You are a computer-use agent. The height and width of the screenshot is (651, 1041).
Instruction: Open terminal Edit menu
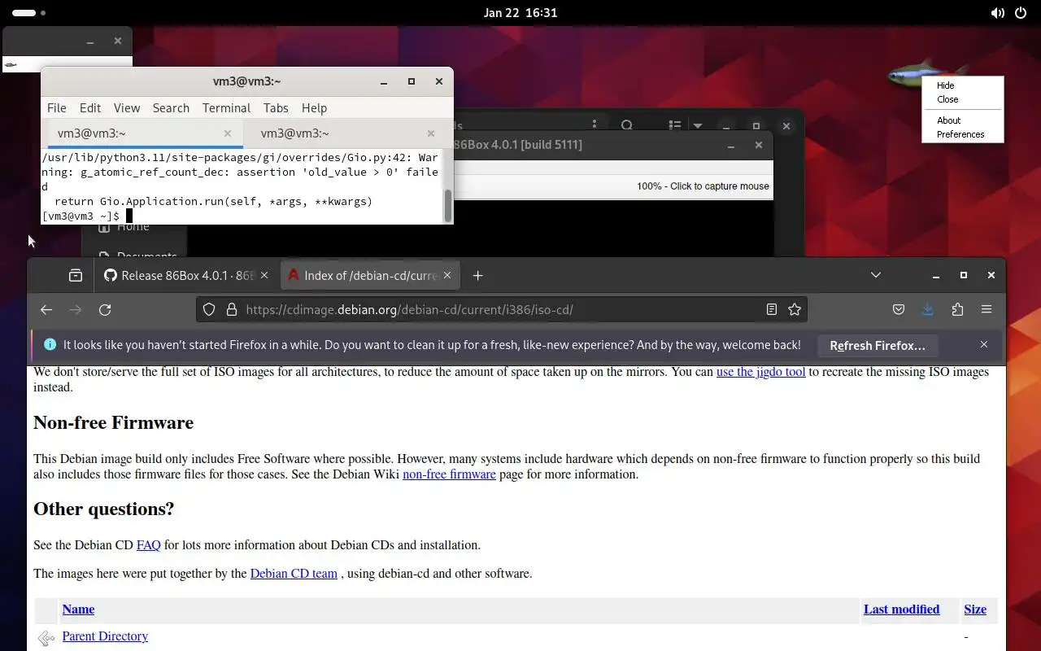(x=90, y=107)
